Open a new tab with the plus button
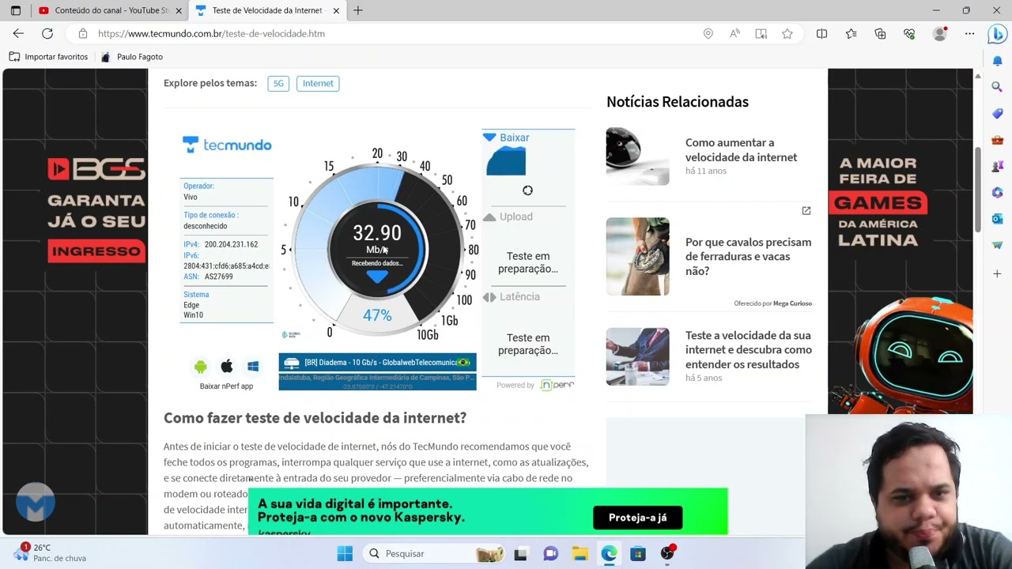This screenshot has height=569, width=1012. coord(358,10)
